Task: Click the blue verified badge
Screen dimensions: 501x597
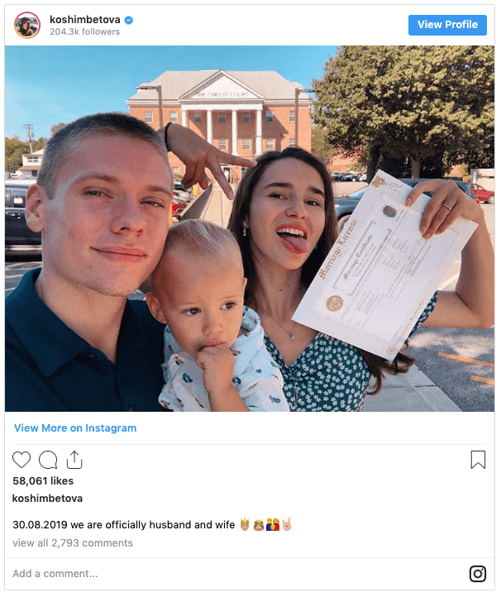Action: (x=129, y=20)
